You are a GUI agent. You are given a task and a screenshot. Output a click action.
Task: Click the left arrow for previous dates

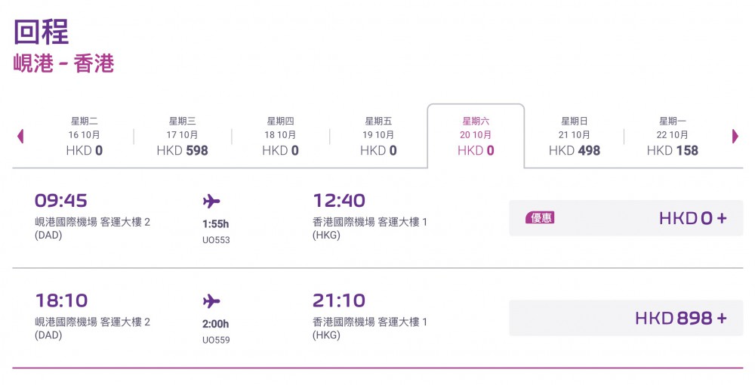tap(20, 137)
